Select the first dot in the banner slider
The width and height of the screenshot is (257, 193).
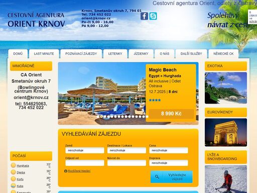click(x=98, y=117)
